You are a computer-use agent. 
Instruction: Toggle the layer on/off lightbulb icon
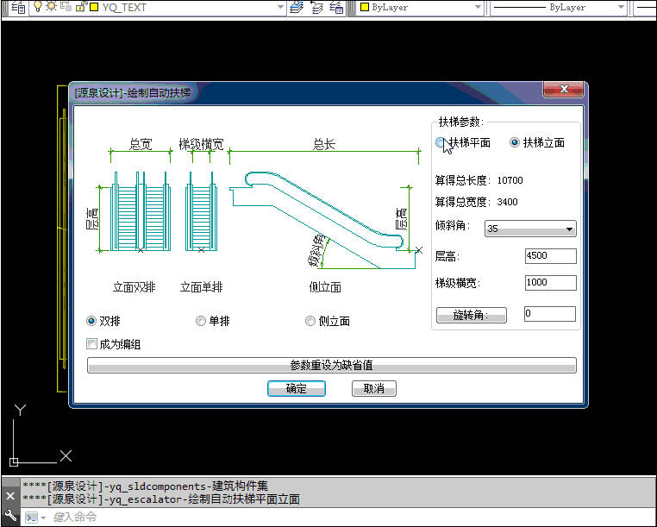coord(38,6)
